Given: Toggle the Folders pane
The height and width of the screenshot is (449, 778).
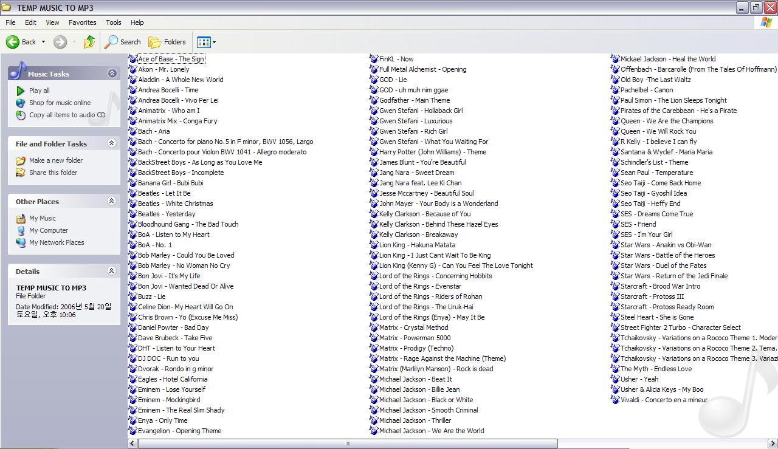Looking at the screenshot, I should pyautogui.click(x=167, y=42).
